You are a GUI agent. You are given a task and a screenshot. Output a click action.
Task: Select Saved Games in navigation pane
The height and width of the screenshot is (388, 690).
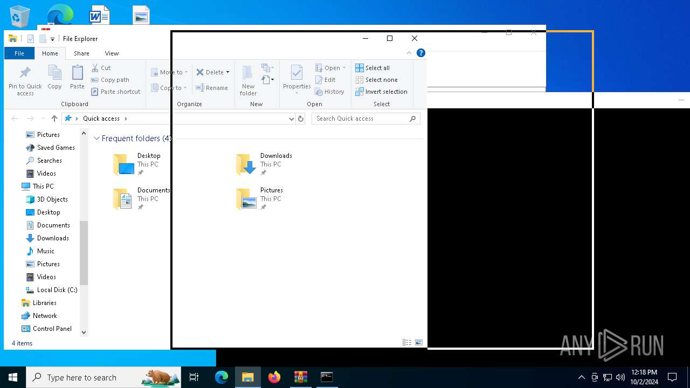(56, 148)
